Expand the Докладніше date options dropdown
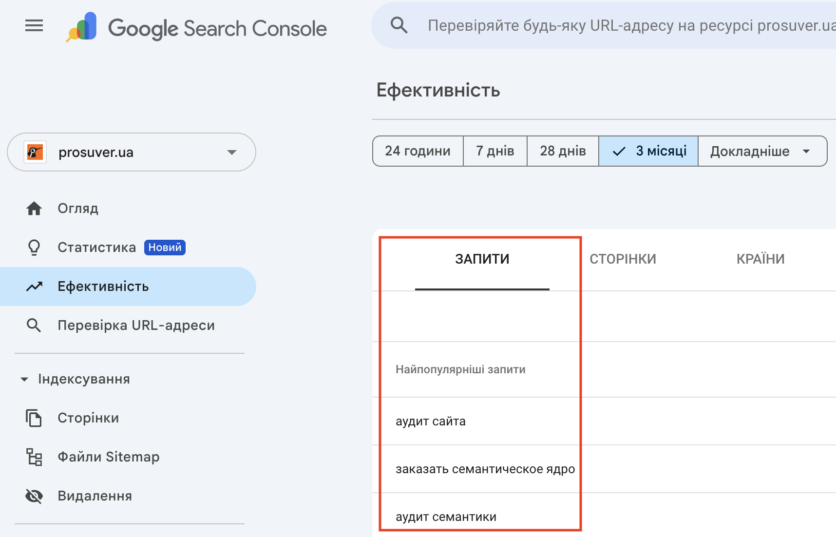Viewport: 836px width, 537px height. pos(761,151)
